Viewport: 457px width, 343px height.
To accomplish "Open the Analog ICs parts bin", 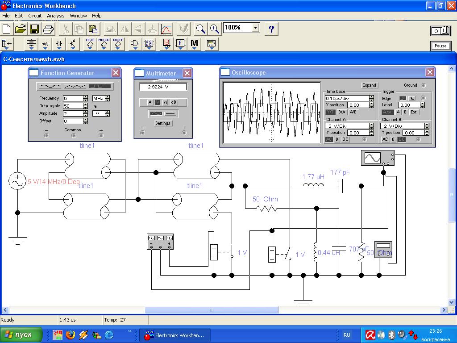I will click(x=90, y=44).
